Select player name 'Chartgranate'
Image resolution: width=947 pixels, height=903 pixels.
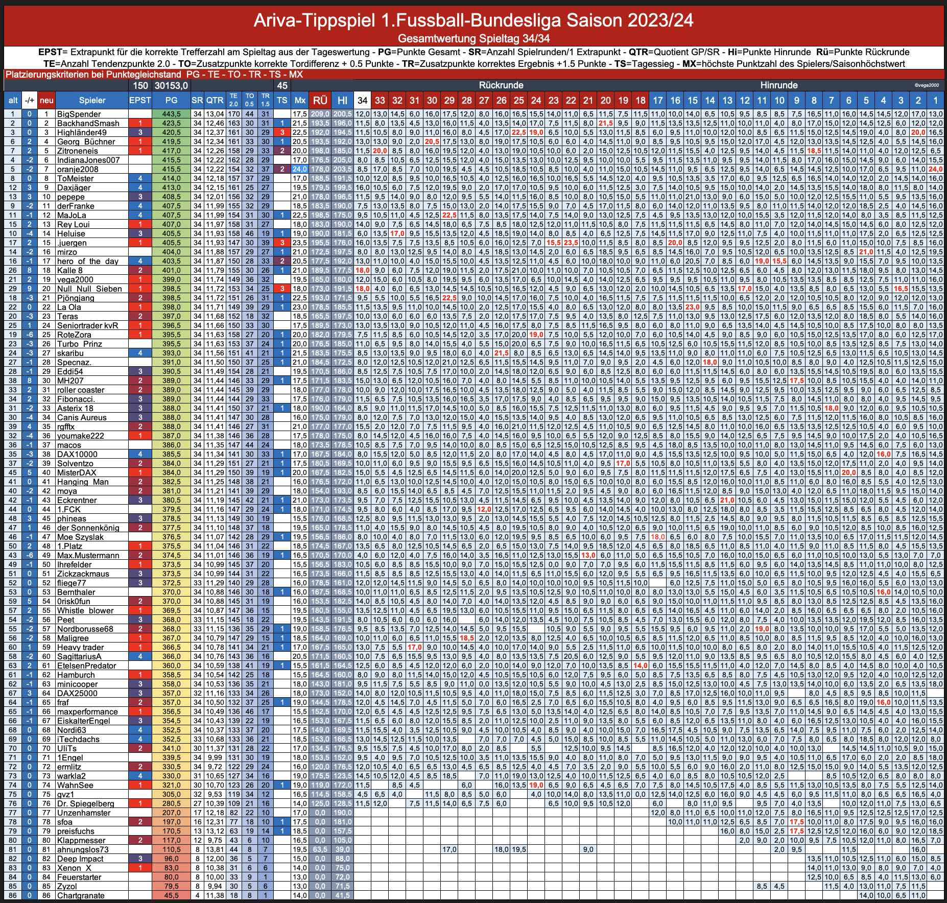81,895
